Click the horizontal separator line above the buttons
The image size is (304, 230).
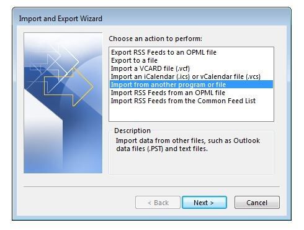point(151,186)
